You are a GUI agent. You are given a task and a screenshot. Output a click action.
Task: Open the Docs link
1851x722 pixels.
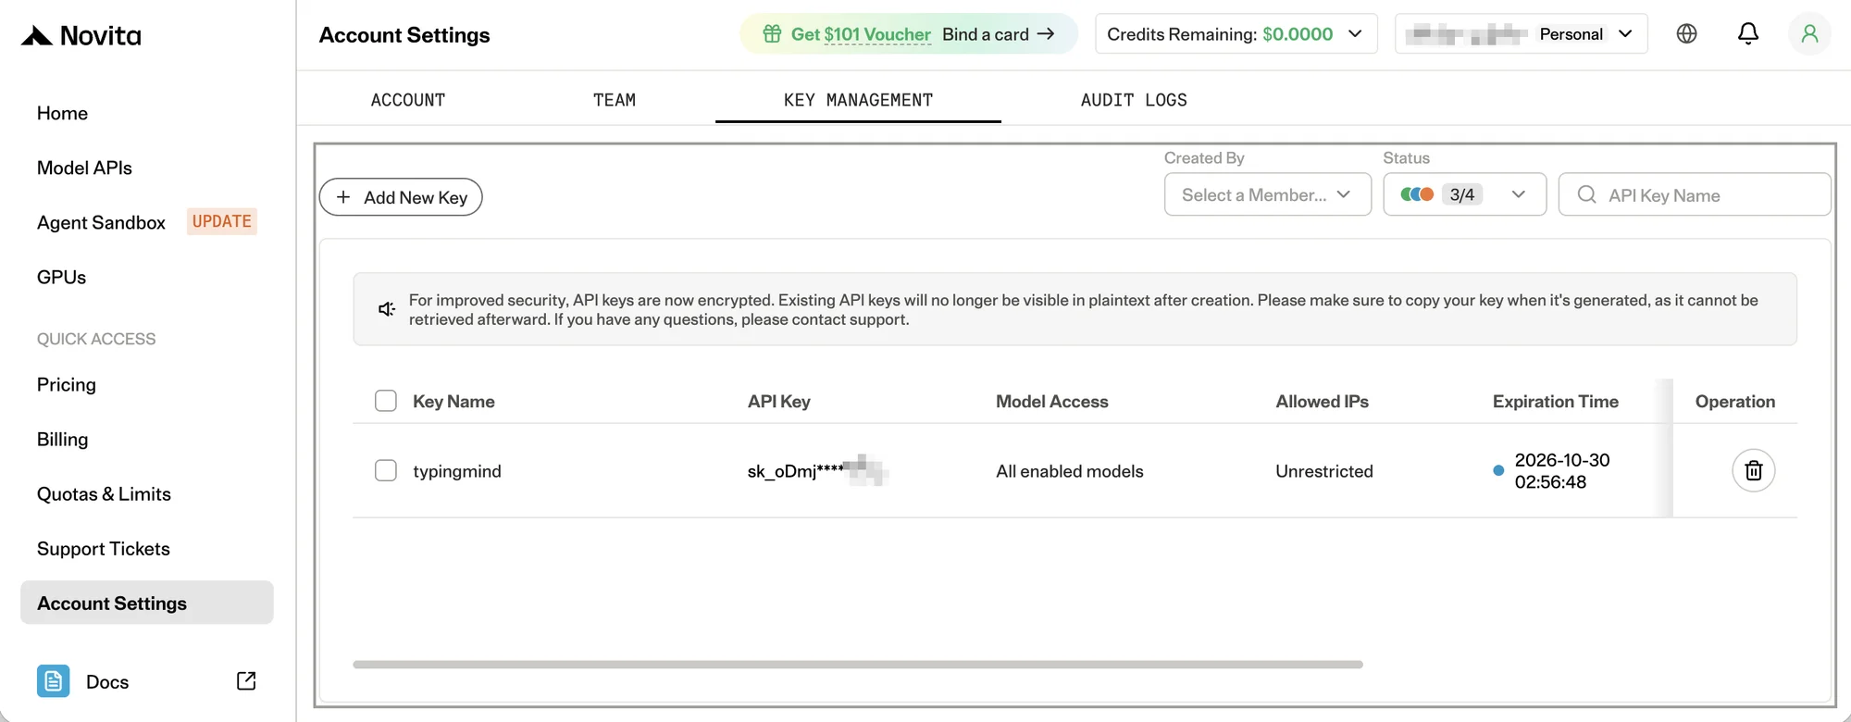click(x=107, y=681)
